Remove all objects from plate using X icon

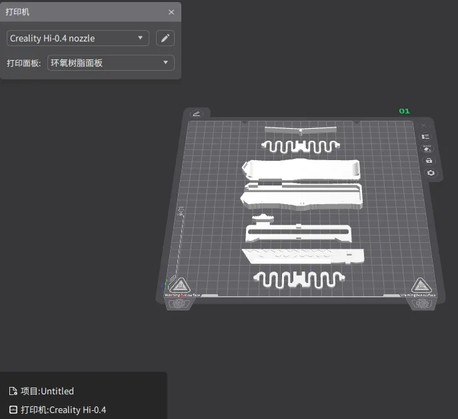(x=424, y=125)
